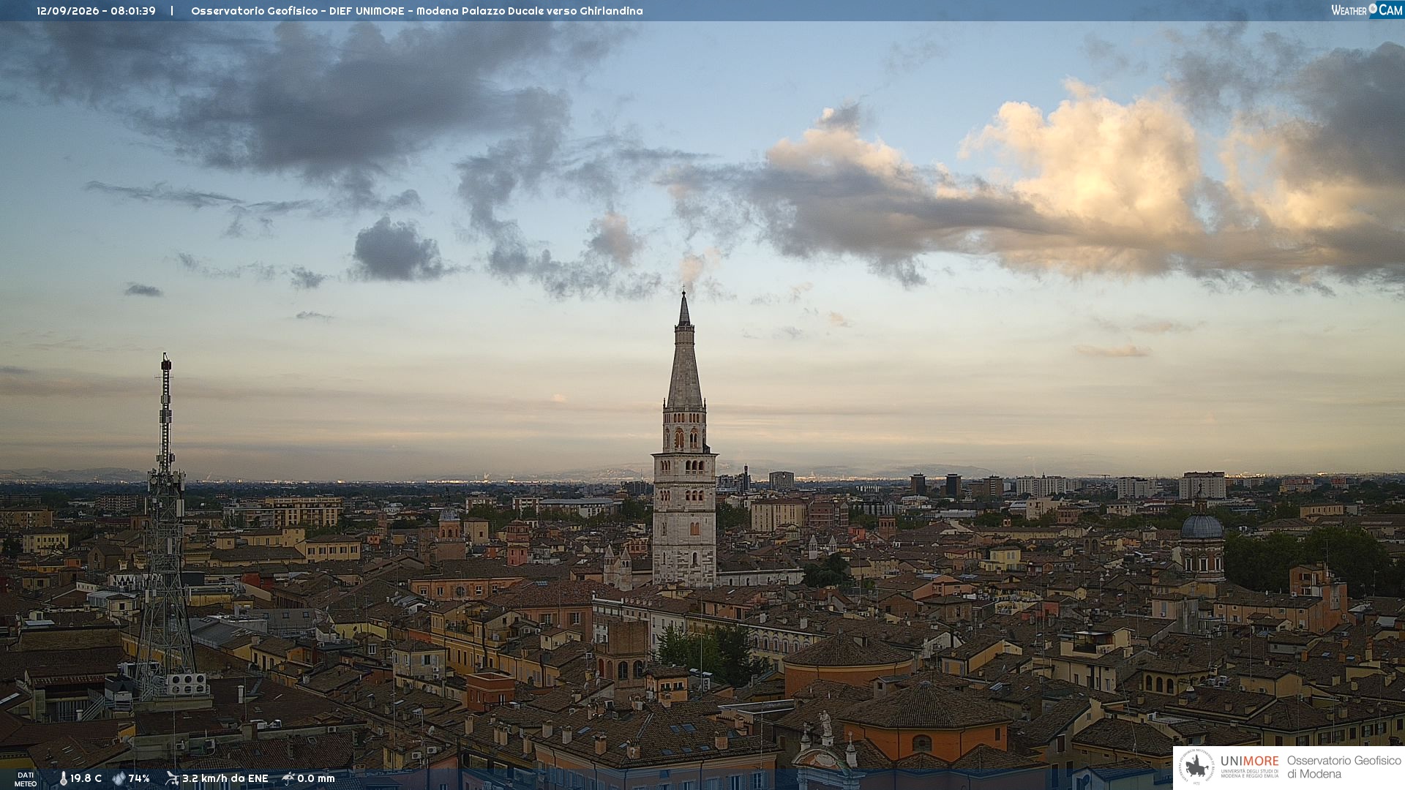Click the 12/09/2026 date and time stamp

96,11
